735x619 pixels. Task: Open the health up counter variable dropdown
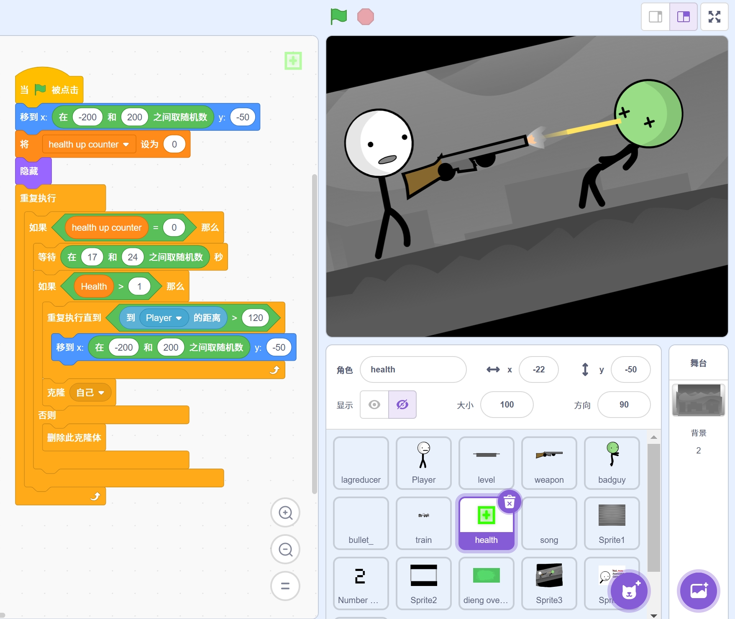click(x=126, y=145)
